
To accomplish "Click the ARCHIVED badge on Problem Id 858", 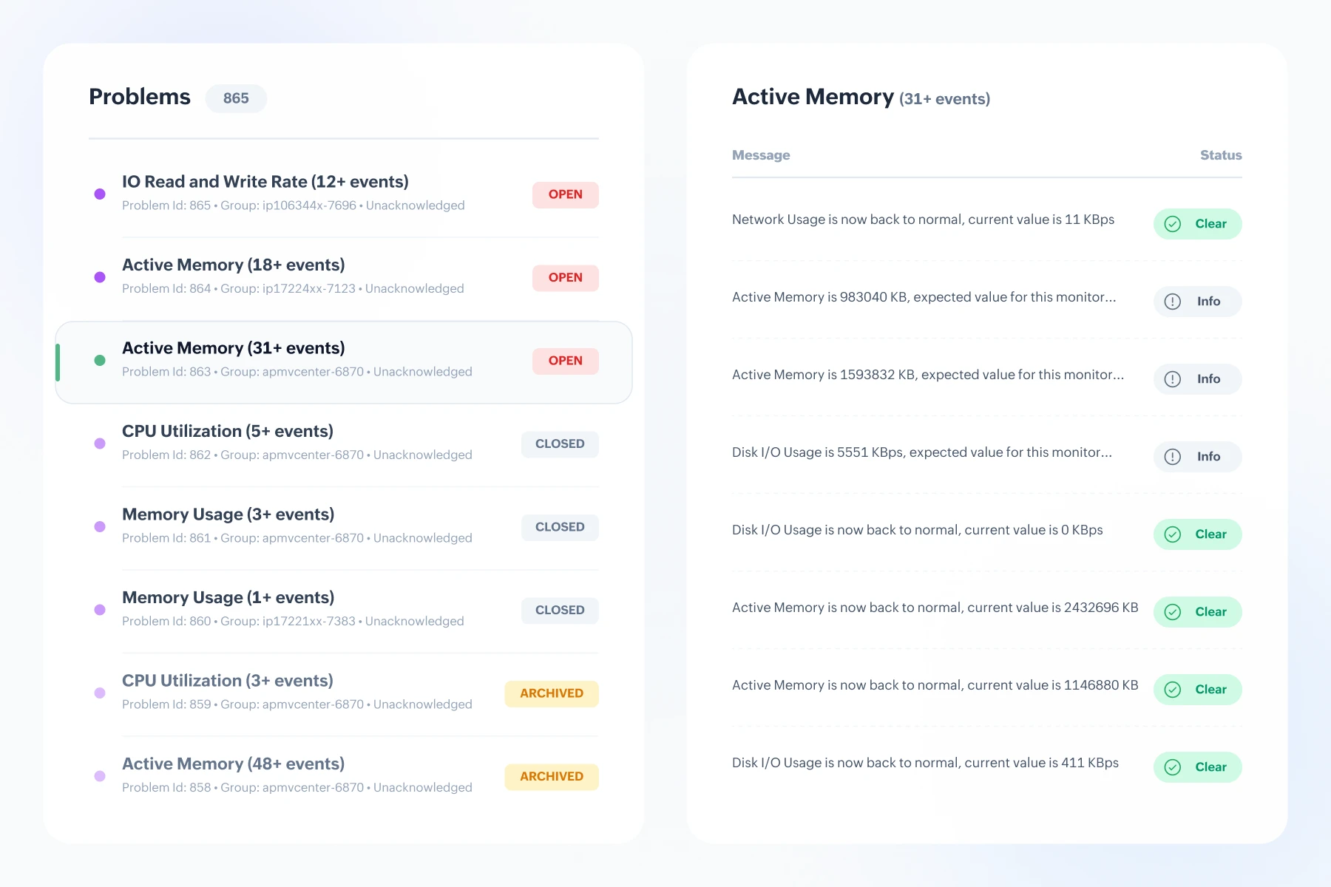I will [552, 777].
